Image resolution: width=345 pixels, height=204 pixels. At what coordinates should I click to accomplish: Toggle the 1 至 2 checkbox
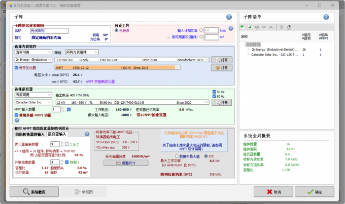(x=67, y=144)
